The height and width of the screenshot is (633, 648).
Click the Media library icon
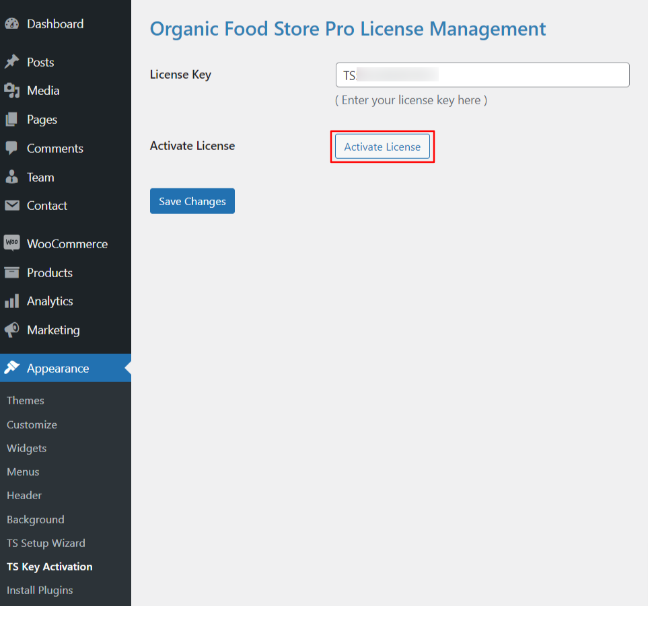tap(11, 91)
